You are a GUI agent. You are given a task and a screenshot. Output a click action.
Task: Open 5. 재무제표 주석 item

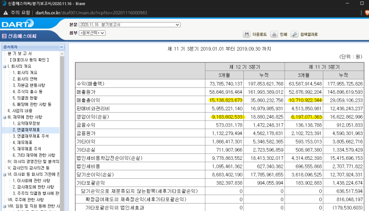(x=27, y=149)
